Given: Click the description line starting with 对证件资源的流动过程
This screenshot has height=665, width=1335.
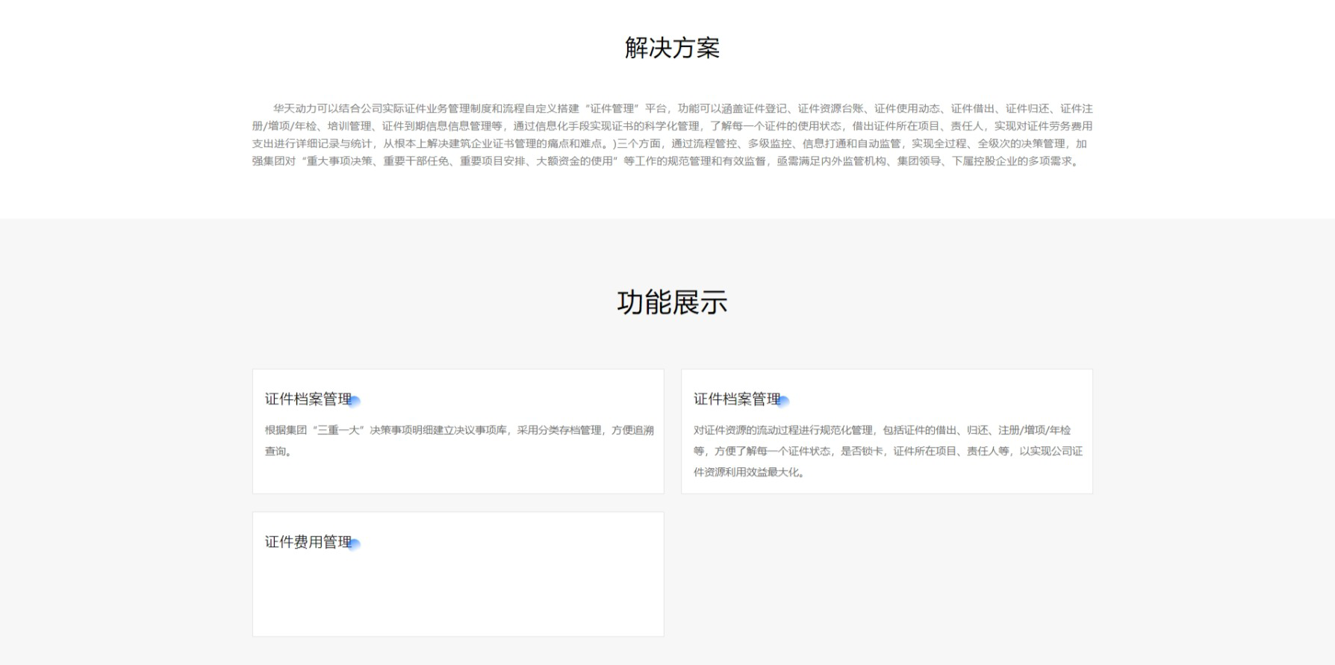Looking at the screenshot, I should click(882, 431).
